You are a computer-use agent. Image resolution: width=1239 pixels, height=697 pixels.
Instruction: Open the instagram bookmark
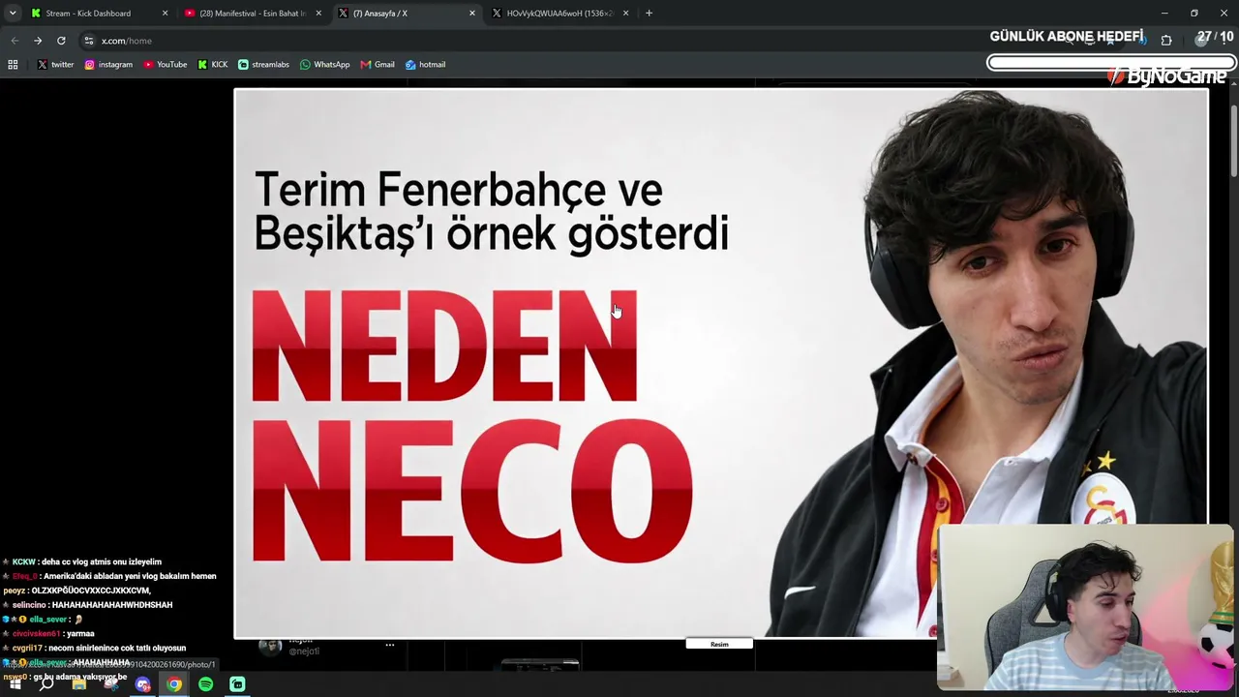pos(108,65)
